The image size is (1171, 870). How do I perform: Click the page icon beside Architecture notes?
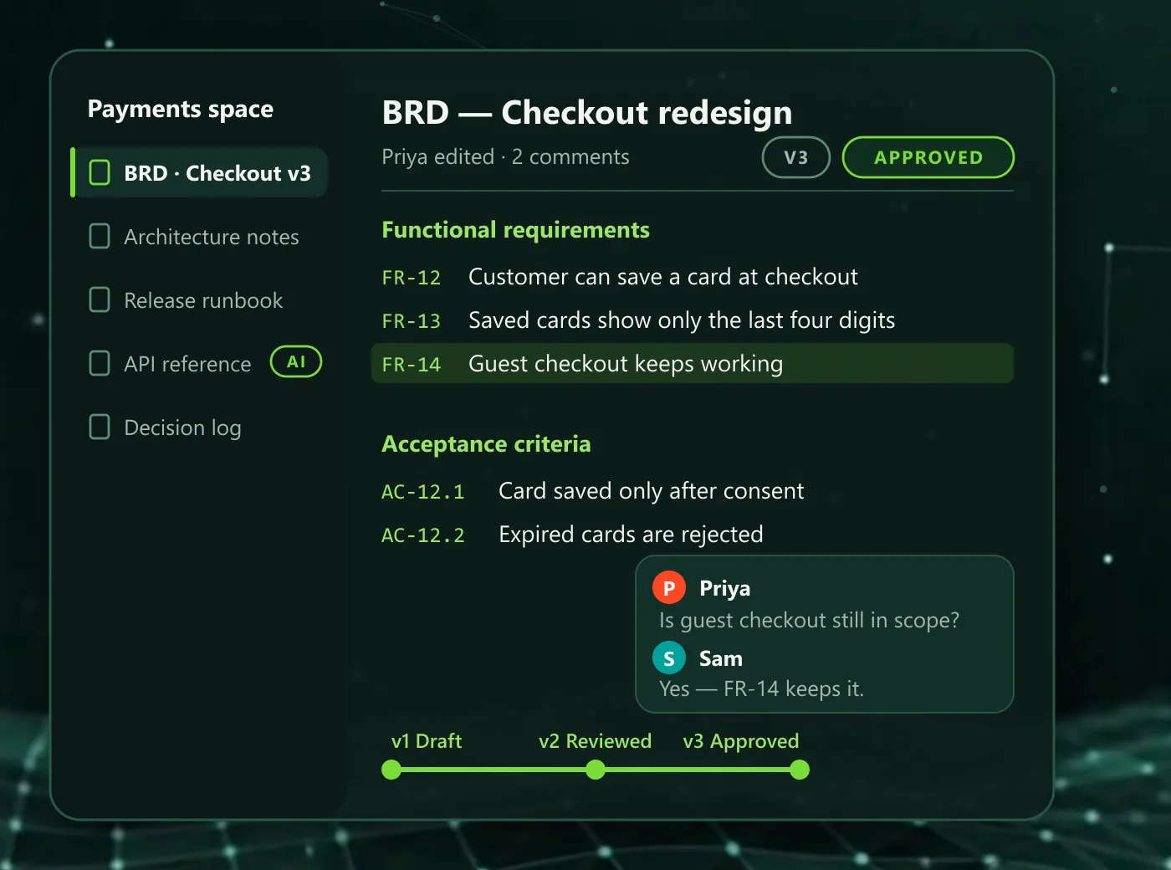click(100, 236)
